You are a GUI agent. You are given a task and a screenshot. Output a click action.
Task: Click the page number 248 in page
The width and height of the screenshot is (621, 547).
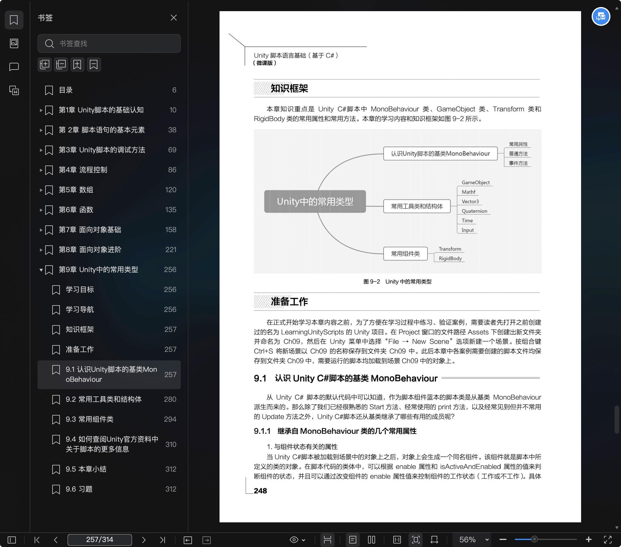pos(260,491)
